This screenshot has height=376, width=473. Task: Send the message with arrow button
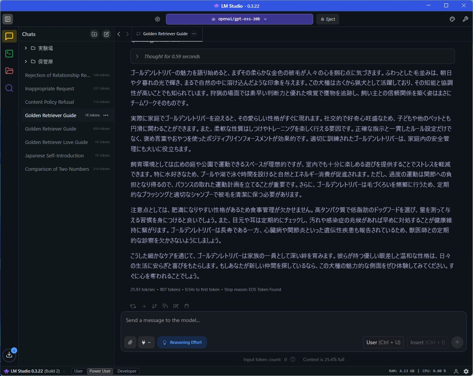point(457,342)
